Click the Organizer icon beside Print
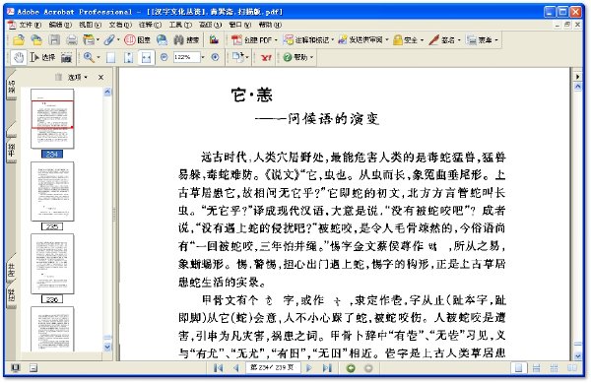 pyautogui.click(x=89, y=39)
